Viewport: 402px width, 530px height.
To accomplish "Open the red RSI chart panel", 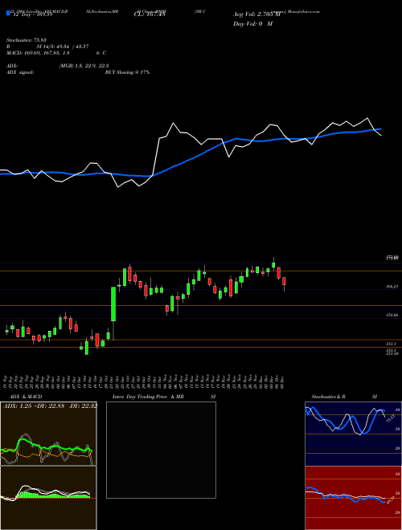I will pyautogui.click(x=353, y=498).
